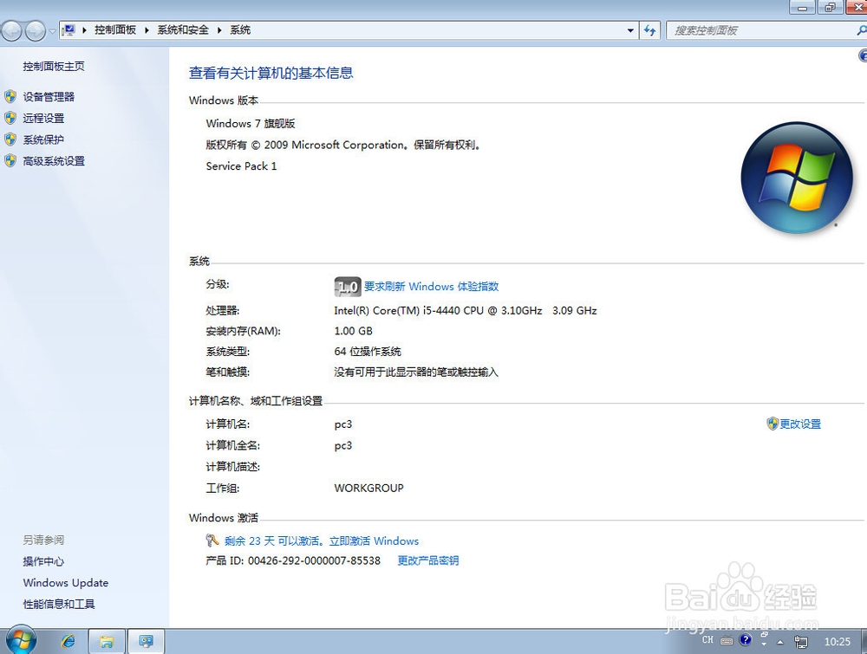867x654 pixels.
Task: Click 查看有关计算机的基本信息 heading
Action: pos(271,73)
